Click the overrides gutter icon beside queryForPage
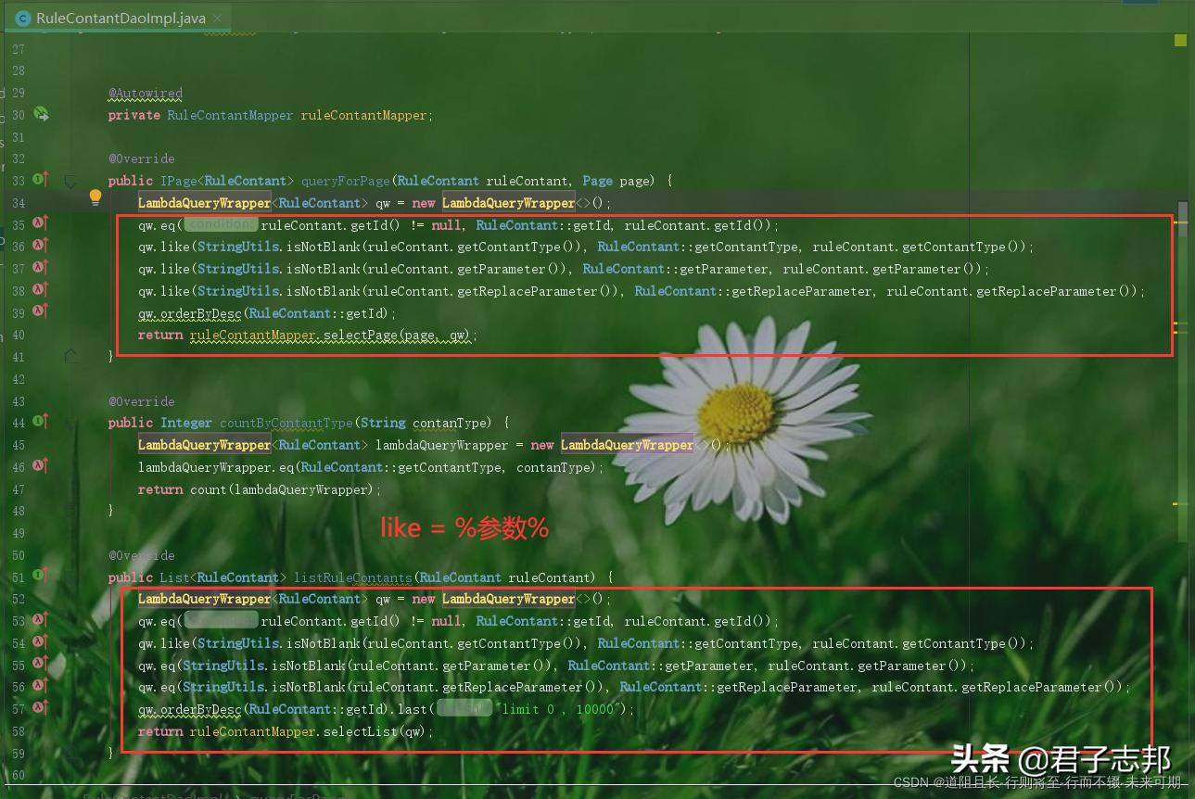 [x=40, y=180]
